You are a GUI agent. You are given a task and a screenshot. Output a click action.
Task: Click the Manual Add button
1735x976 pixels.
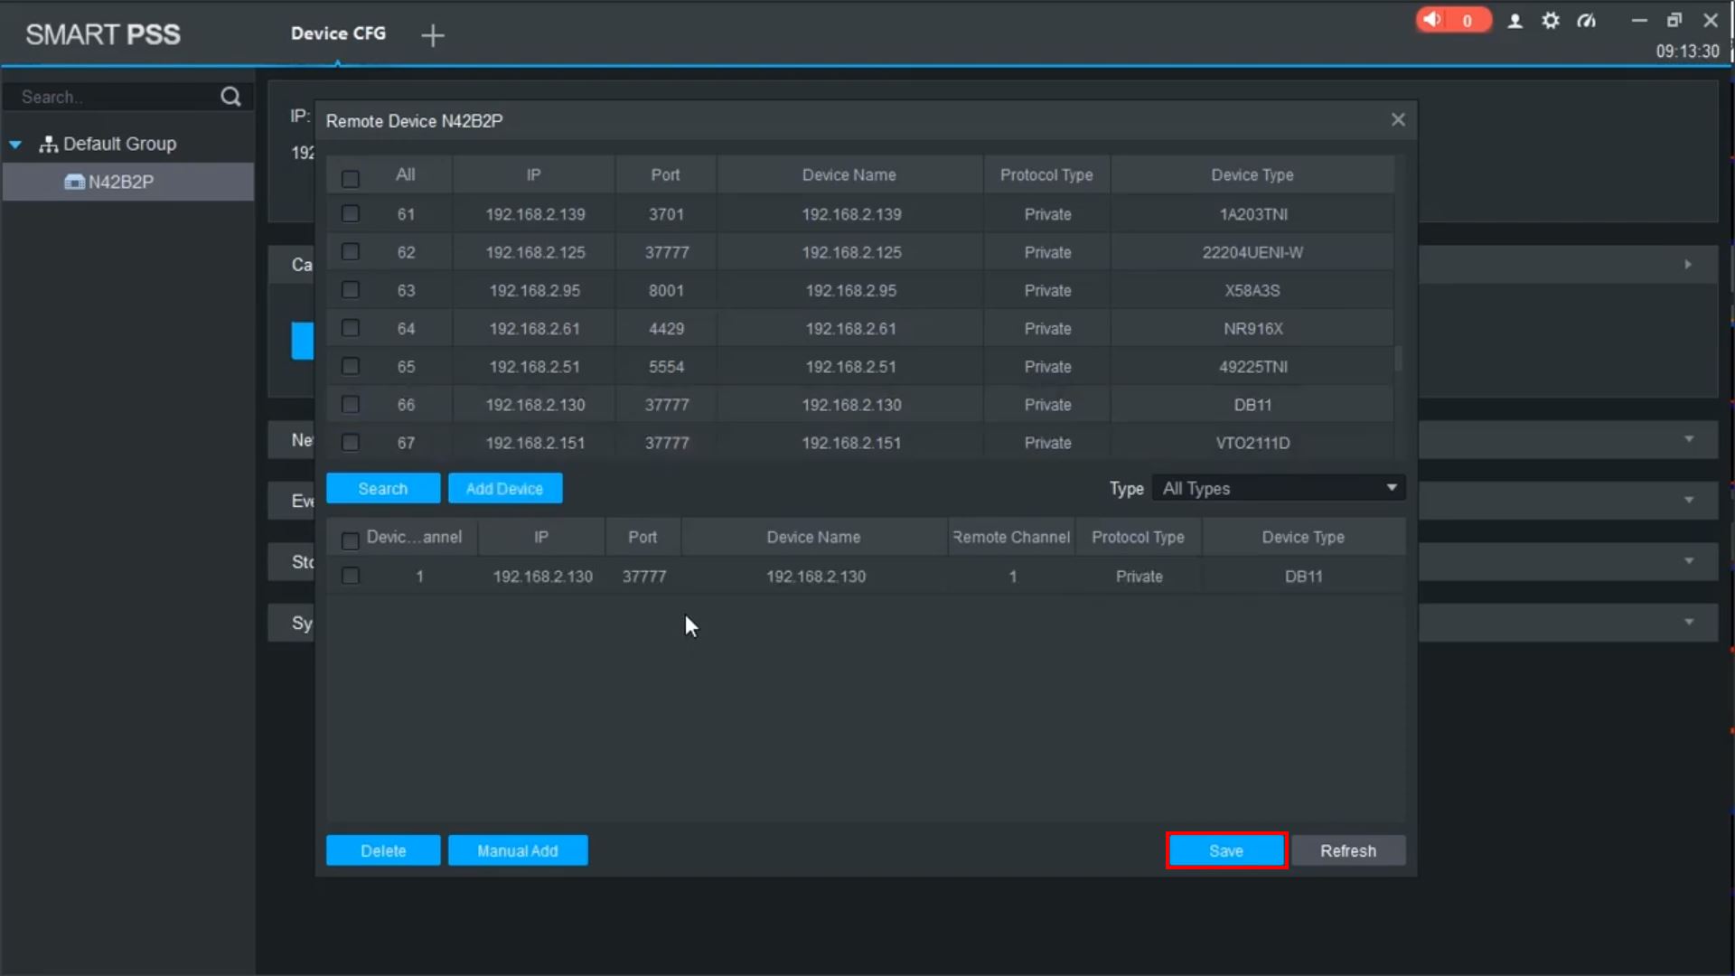click(x=518, y=851)
